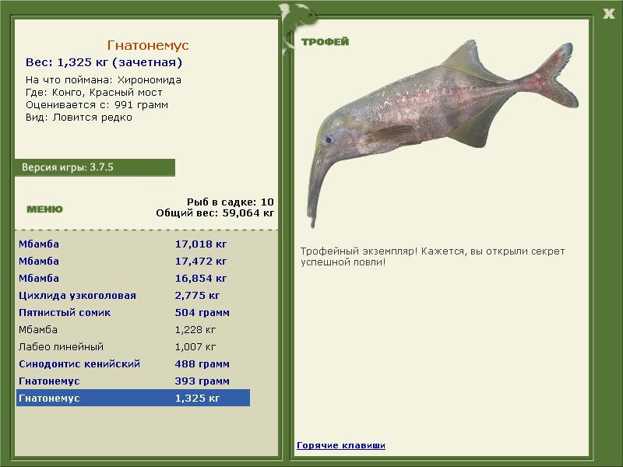Click the Гнатонемус fish title
623x467 pixels.
point(148,45)
